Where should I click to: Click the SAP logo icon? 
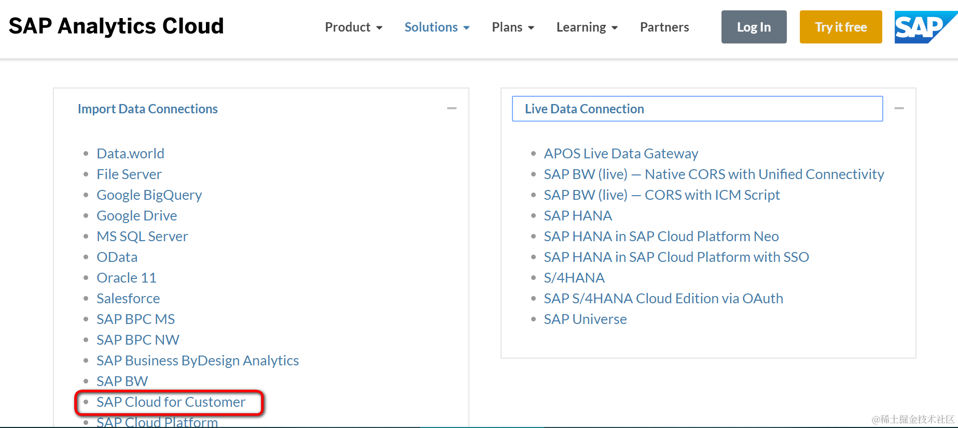[923, 27]
